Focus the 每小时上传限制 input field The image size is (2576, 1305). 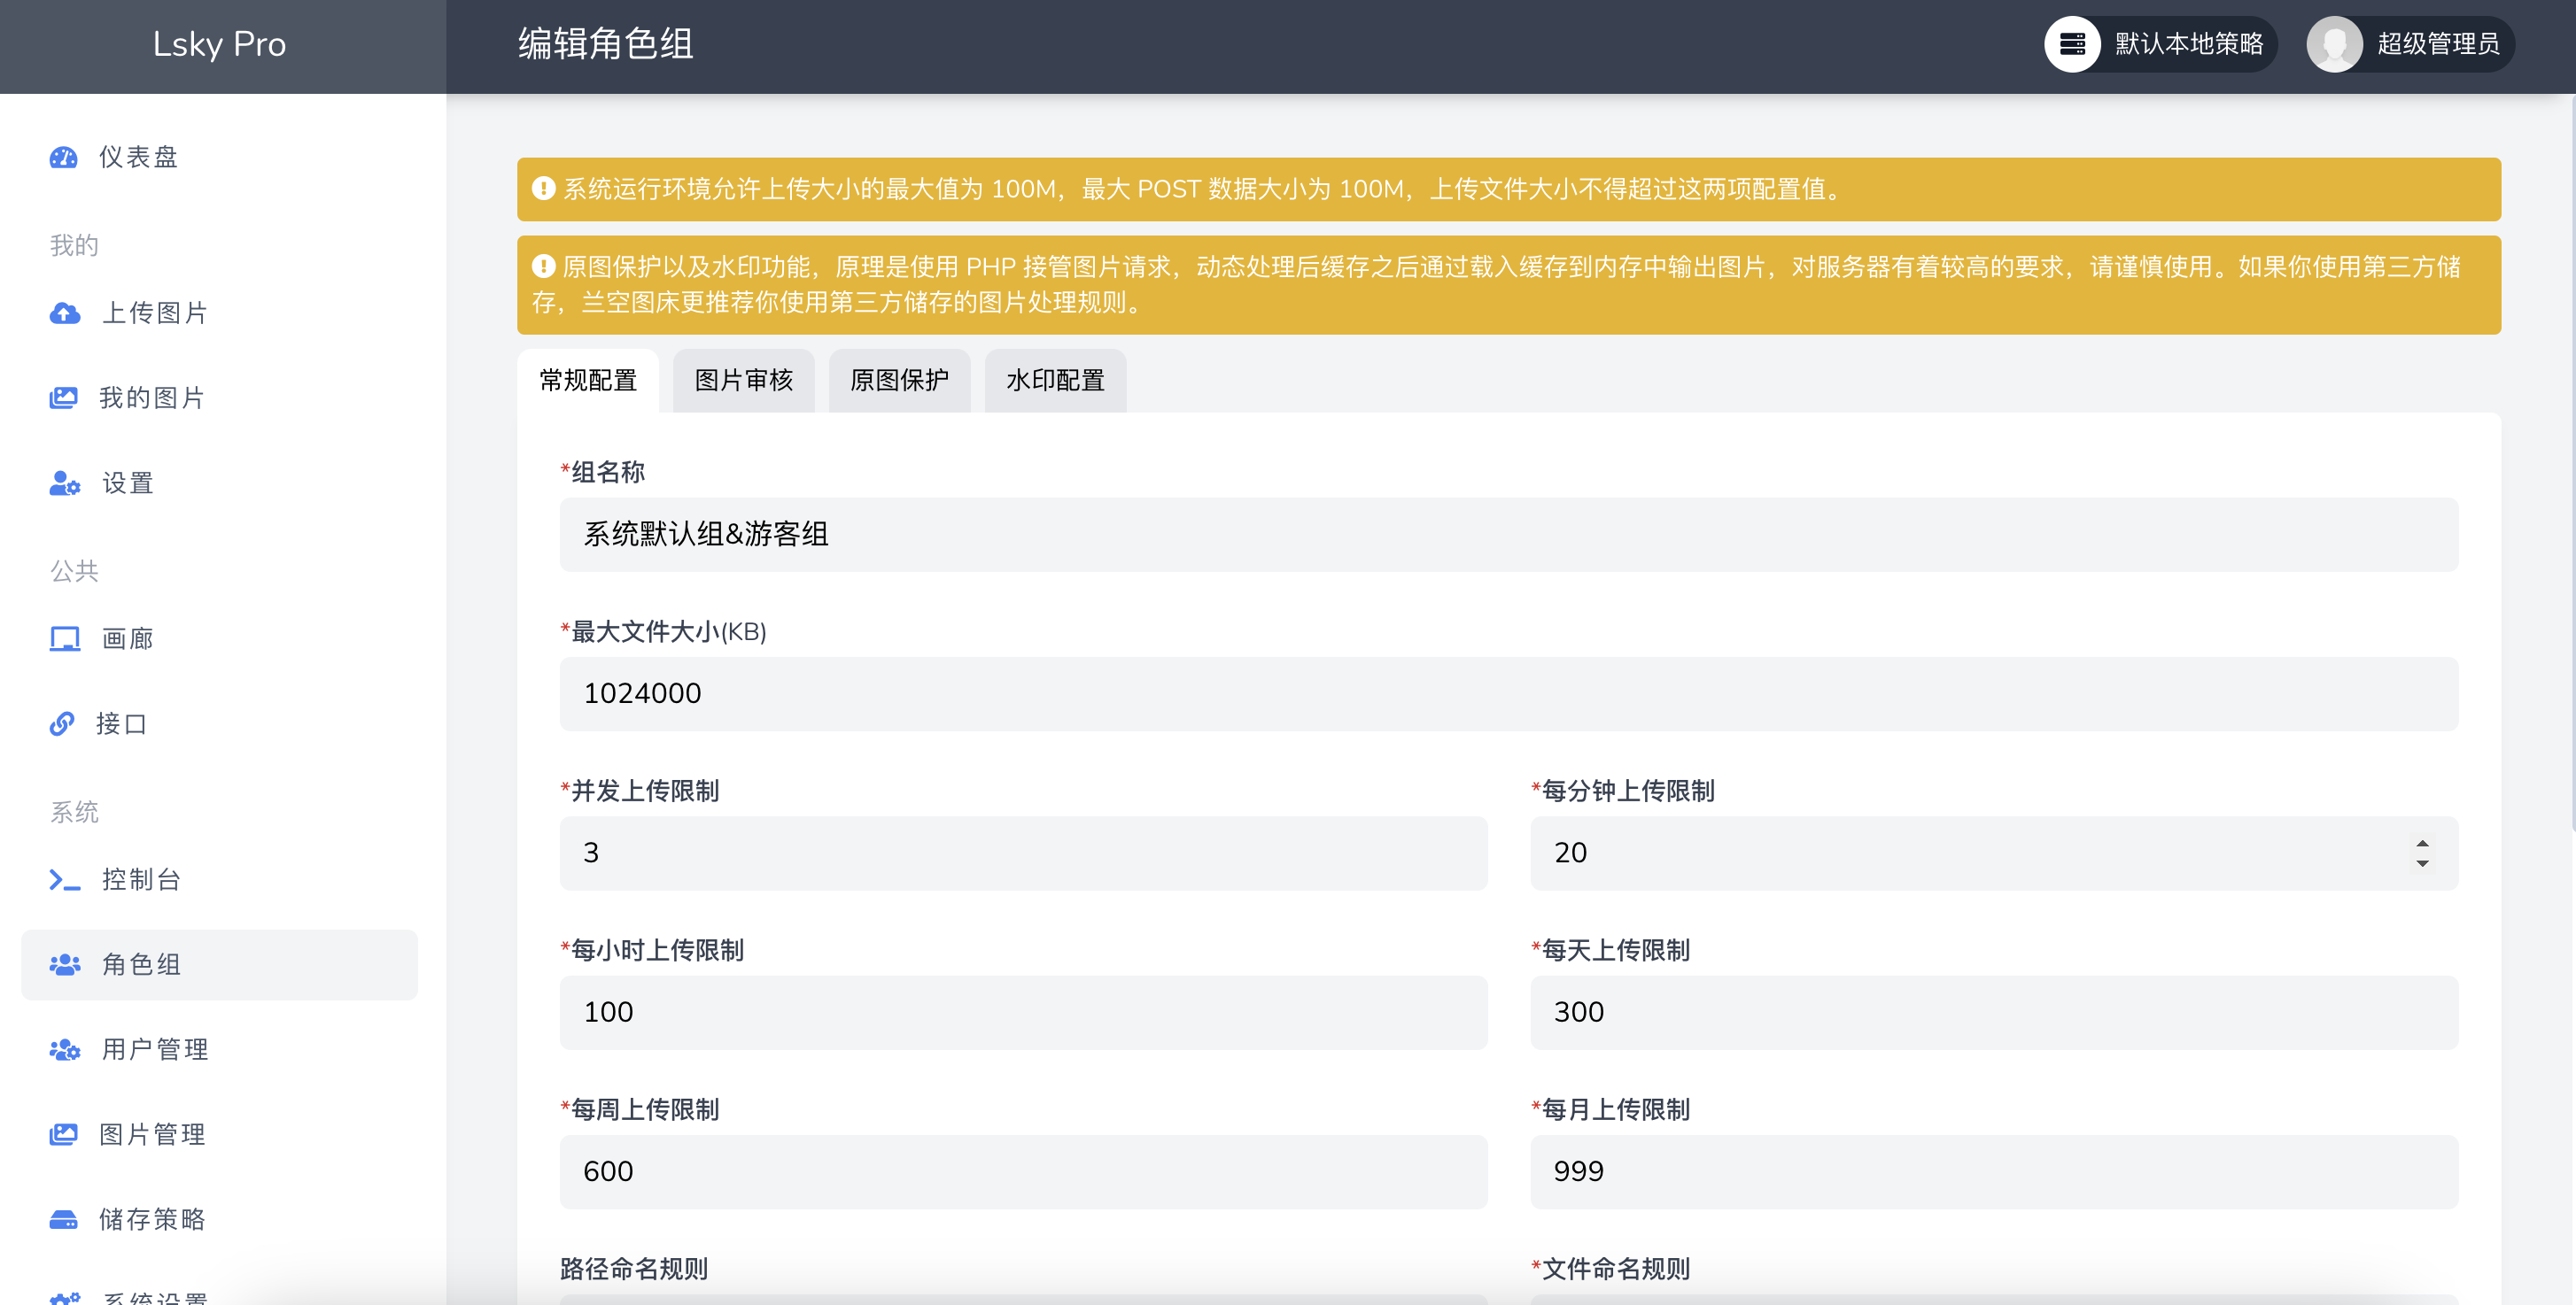[1023, 1012]
